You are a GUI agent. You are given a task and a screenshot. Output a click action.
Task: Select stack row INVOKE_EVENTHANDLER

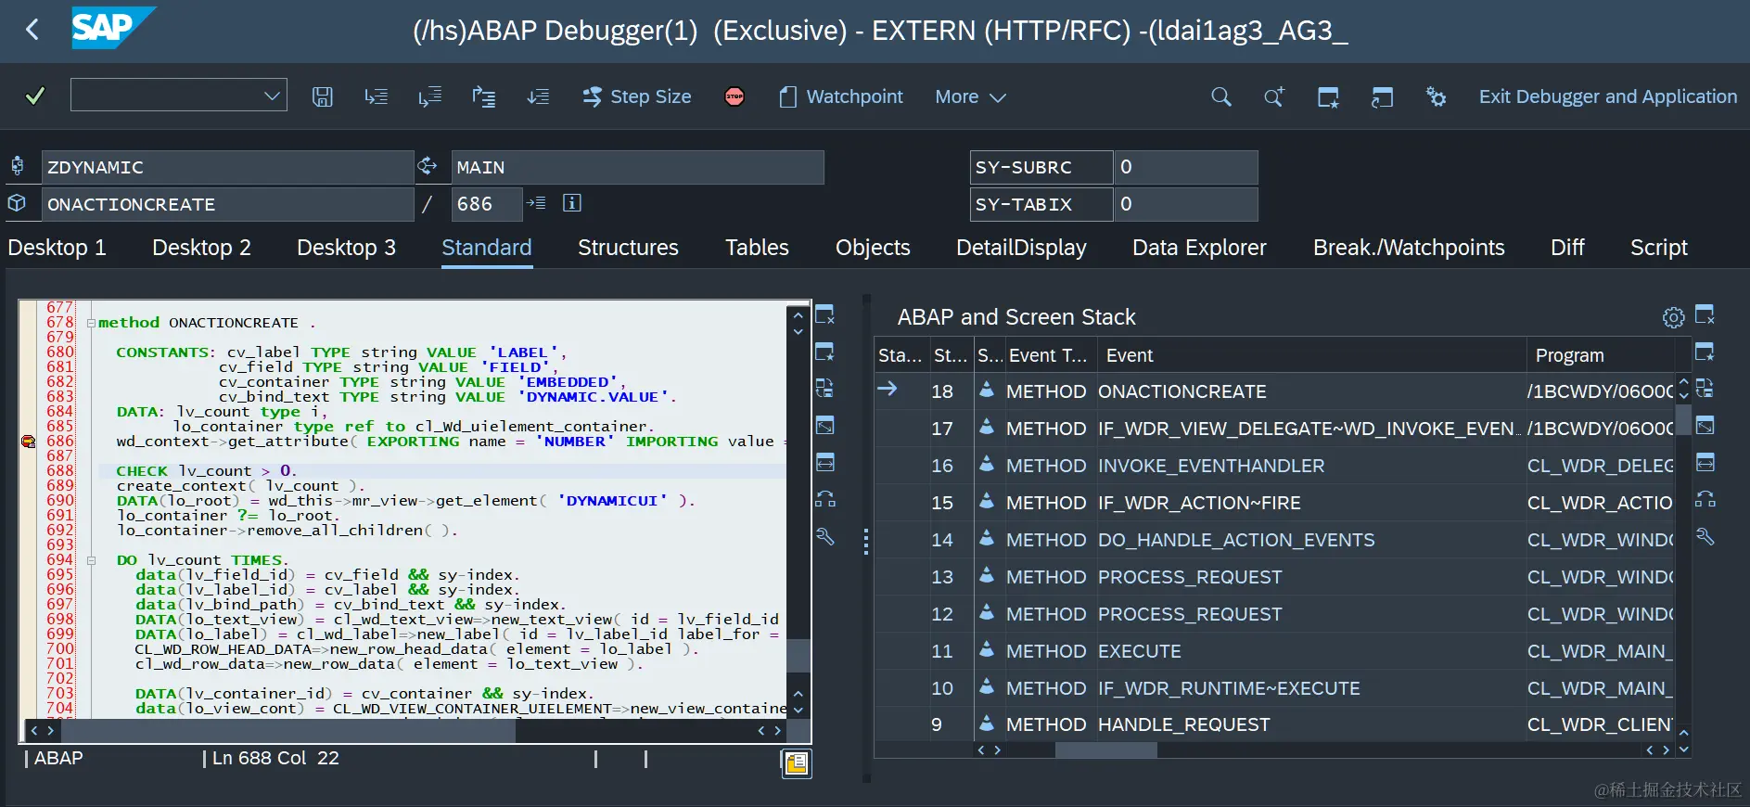pos(1275,466)
